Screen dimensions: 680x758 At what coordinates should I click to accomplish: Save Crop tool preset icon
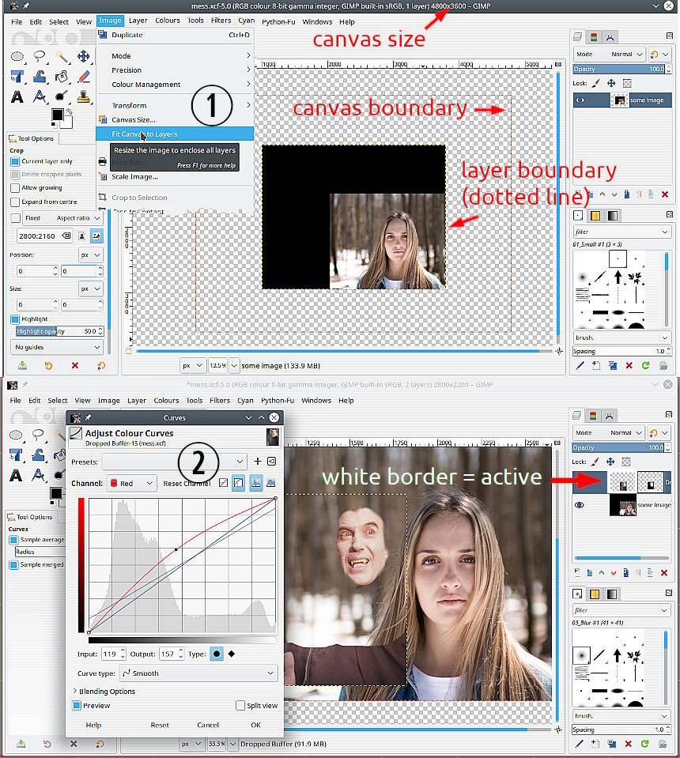tap(22, 365)
